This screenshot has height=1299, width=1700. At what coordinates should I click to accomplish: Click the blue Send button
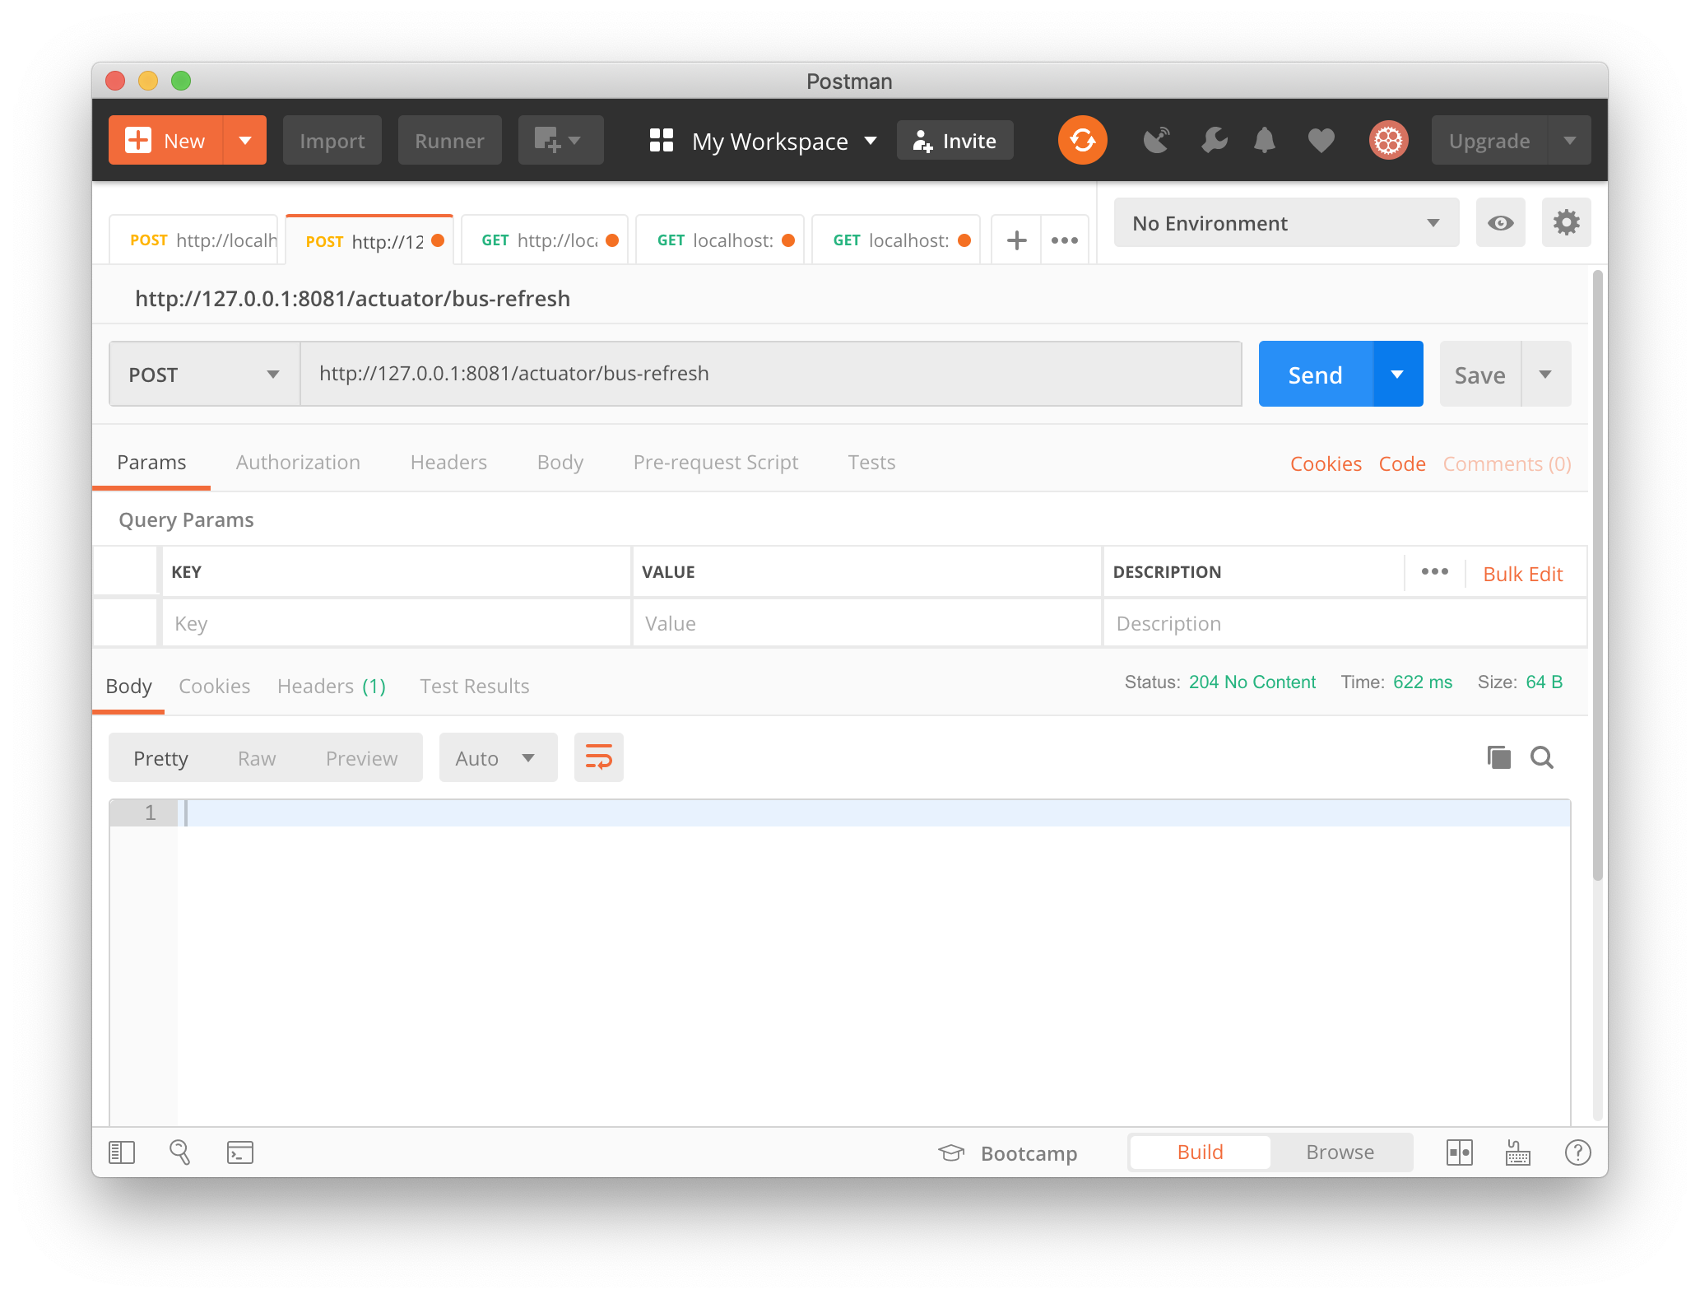click(1315, 375)
